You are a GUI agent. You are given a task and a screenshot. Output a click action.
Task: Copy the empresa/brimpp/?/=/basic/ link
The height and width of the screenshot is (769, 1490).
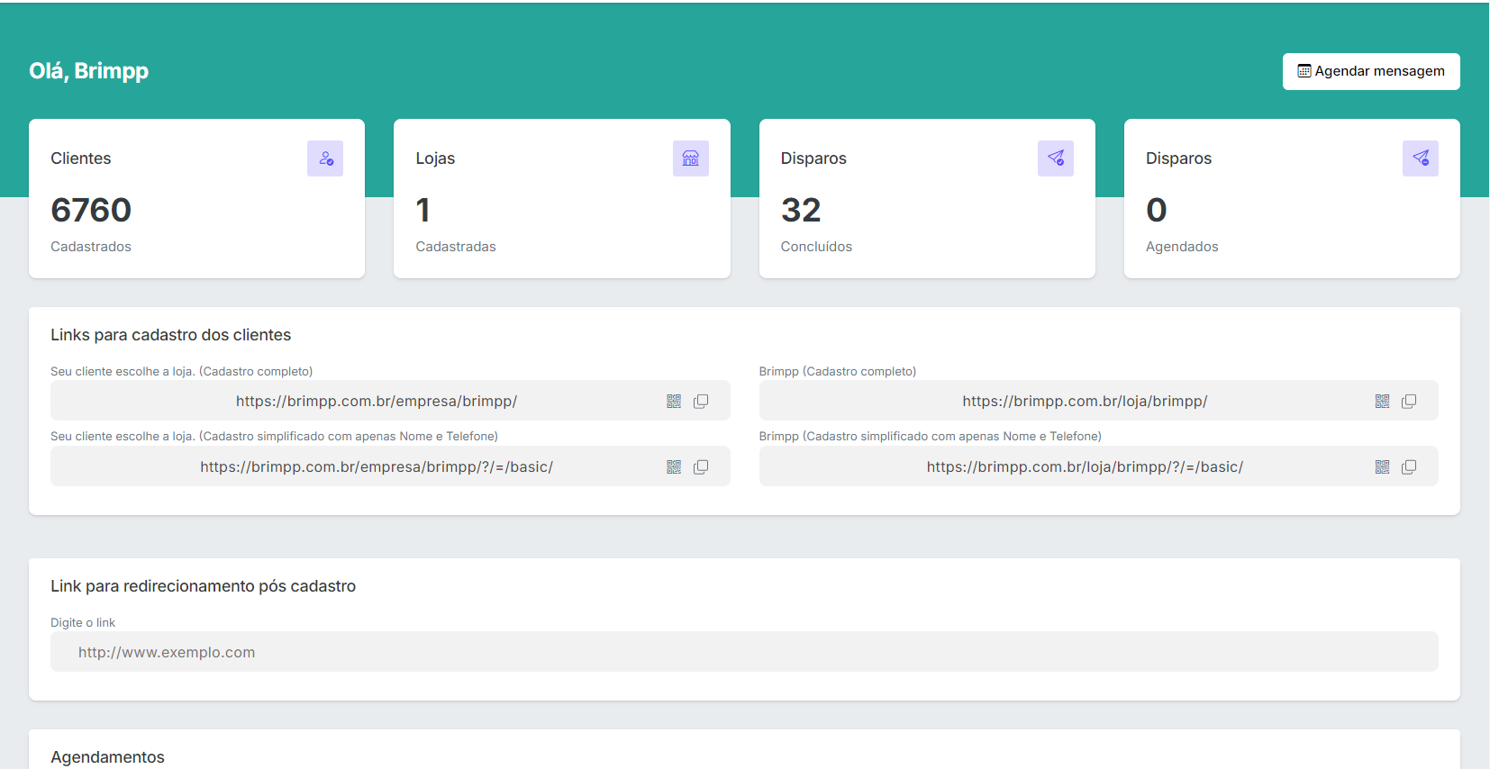701,467
